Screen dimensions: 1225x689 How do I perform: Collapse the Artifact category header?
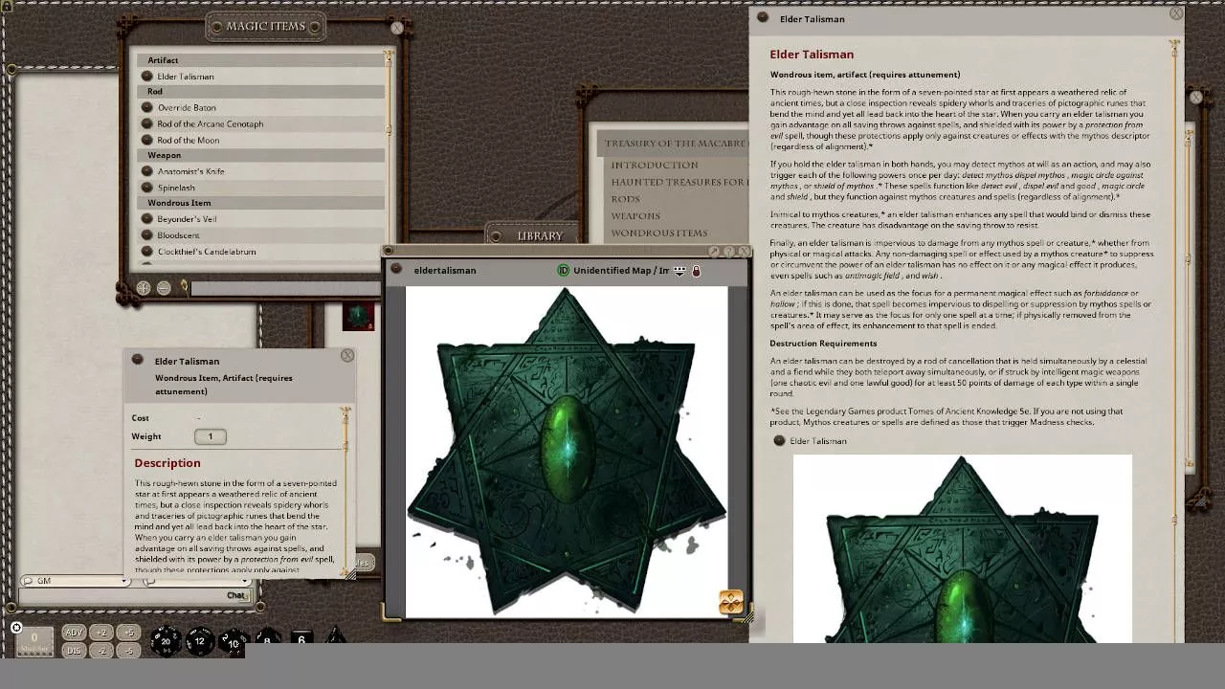pos(260,60)
